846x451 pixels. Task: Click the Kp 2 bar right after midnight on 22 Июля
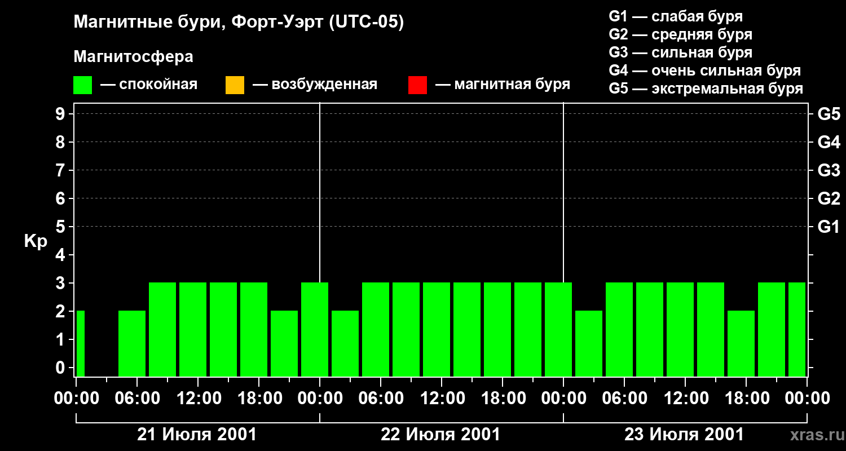[345, 343]
